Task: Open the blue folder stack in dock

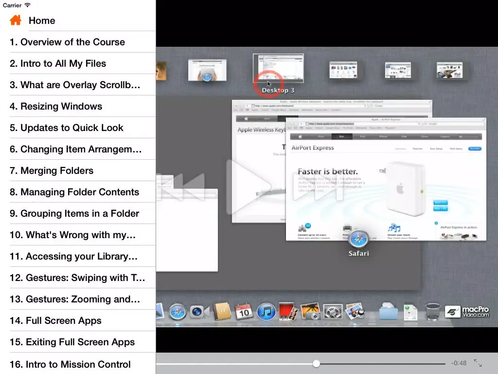Action: click(389, 311)
